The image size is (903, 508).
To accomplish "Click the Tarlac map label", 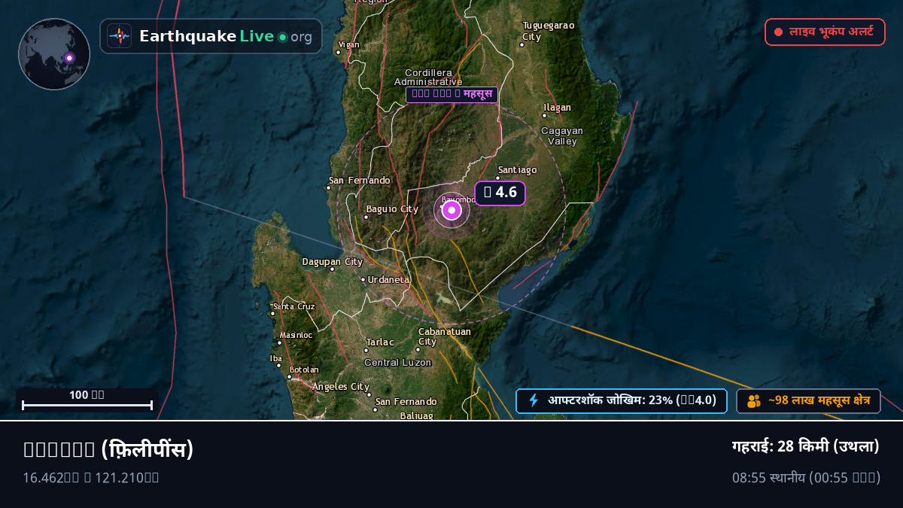I will (x=379, y=342).
